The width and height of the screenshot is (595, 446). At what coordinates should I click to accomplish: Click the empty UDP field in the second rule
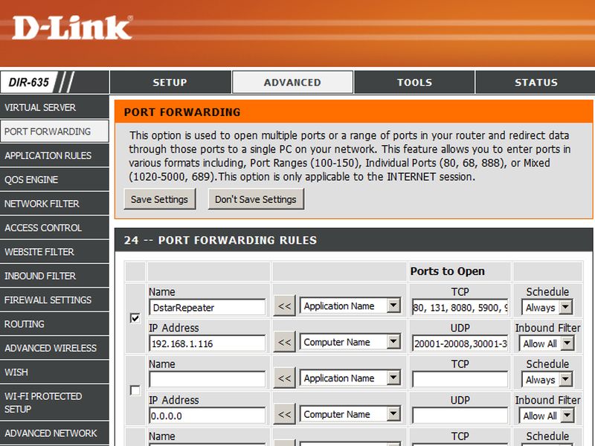[x=460, y=416]
